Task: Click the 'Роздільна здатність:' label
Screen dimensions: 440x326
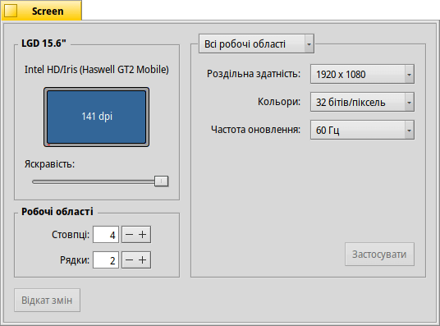Action: (254, 74)
